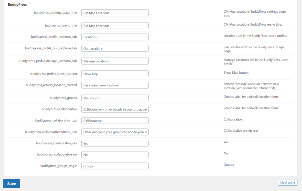Viewport: 302px width, 191px height.
Task: Click the buddypress_profile_show_location label
Action: 53,74
